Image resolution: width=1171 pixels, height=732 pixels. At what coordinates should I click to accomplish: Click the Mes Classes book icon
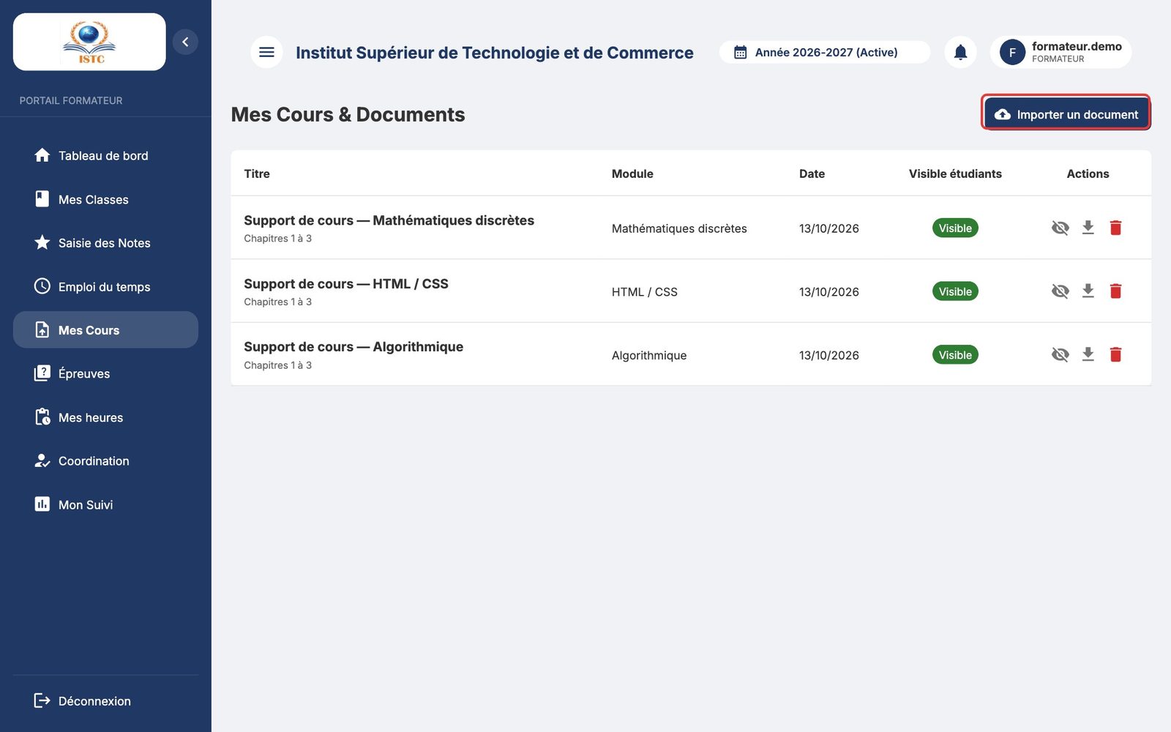point(42,199)
